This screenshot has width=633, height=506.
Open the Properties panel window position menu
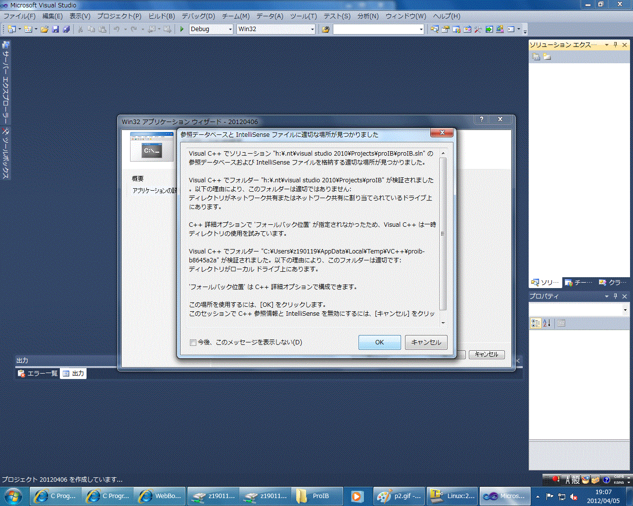tap(607, 296)
